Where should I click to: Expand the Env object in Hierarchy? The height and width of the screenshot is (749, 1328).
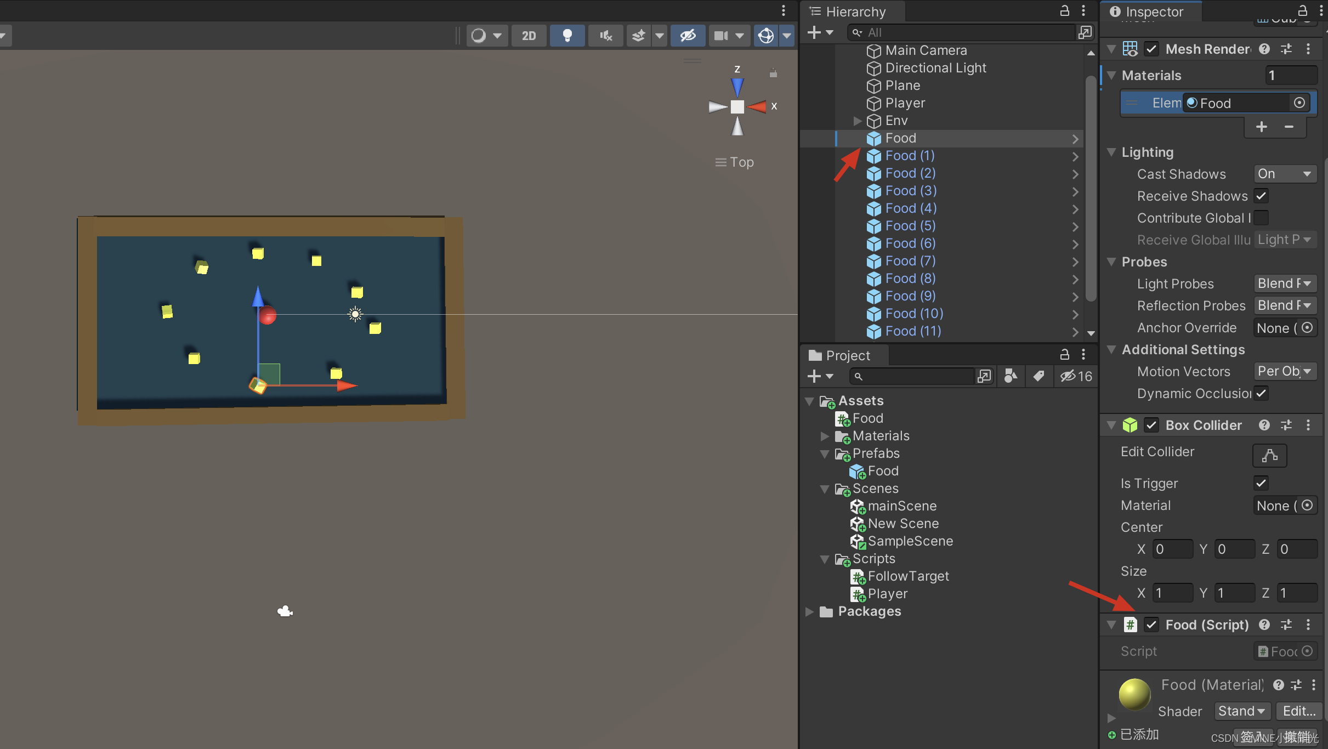[858, 121]
